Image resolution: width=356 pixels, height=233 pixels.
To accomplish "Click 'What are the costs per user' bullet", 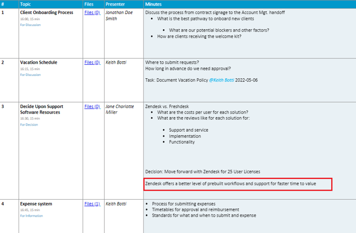I will click(x=202, y=113).
